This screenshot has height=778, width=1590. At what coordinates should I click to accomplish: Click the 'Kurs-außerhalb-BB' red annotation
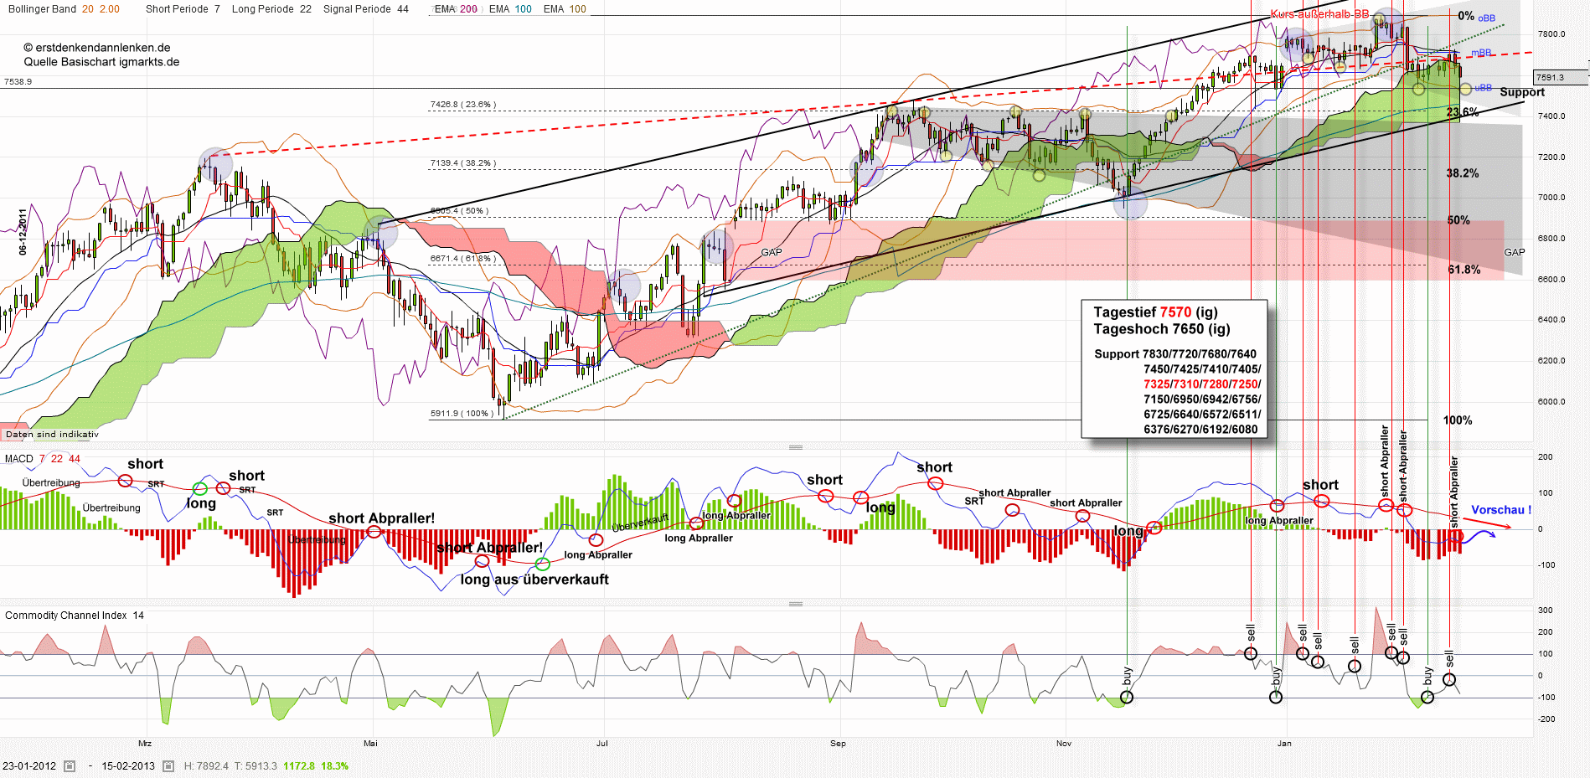click(x=1319, y=14)
